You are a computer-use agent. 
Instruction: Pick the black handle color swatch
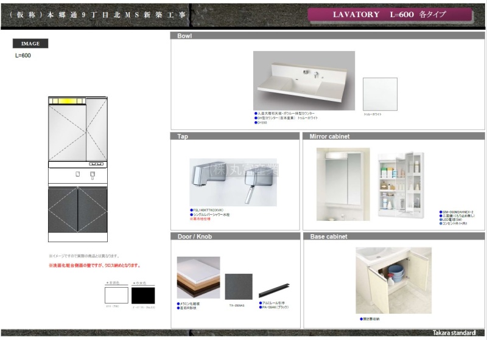pyautogui.click(x=144, y=296)
